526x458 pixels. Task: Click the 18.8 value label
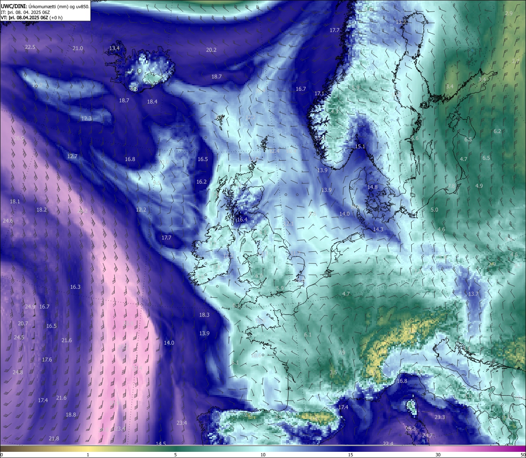coord(71,415)
